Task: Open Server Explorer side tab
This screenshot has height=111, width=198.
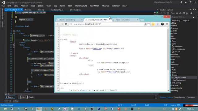Action: (2, 14)
